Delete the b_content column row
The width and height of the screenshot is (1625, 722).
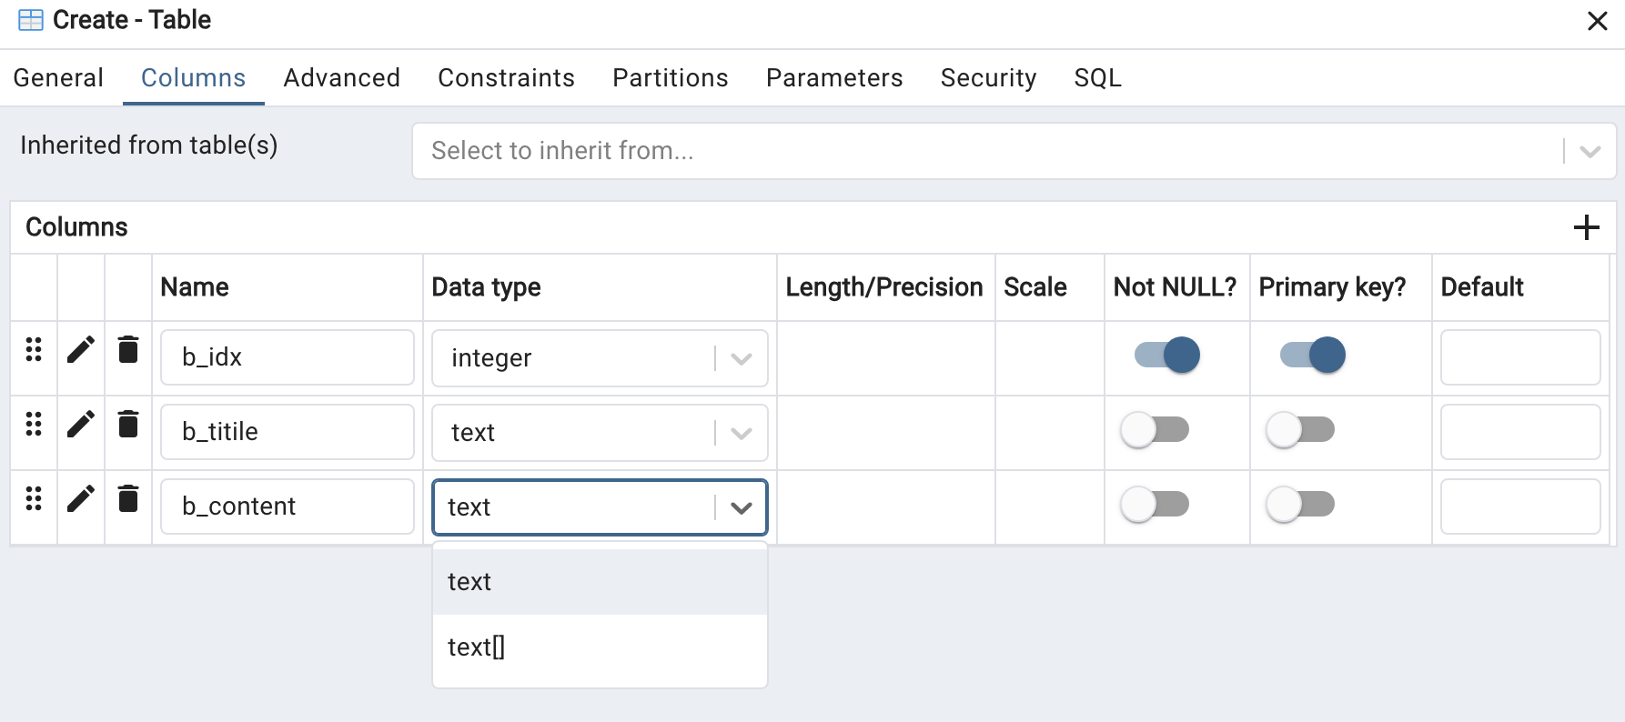128,498
